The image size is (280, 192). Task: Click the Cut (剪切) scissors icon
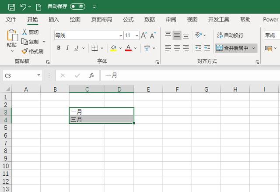pyautogui.click(x=24, y=32)
